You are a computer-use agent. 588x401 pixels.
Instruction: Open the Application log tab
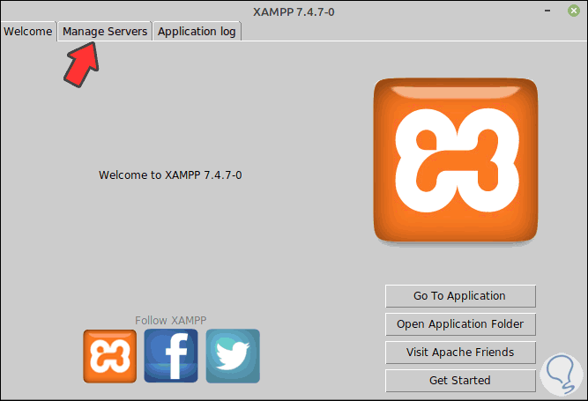click(197, 32)
